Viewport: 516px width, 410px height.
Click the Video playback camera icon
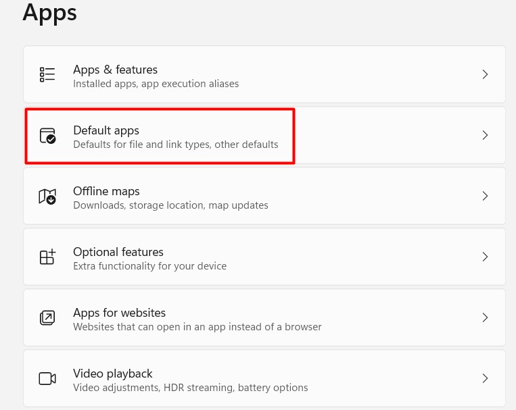pyautogui.click(x=47, y=378)
